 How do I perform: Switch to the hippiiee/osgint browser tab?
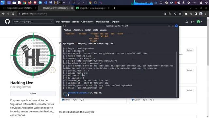coord(20,8)
